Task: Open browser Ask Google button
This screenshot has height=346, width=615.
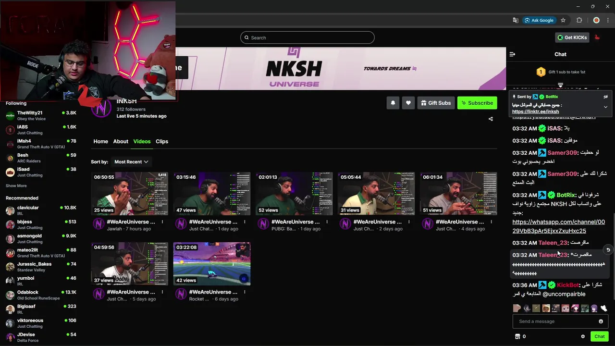Action: [539, 20]
